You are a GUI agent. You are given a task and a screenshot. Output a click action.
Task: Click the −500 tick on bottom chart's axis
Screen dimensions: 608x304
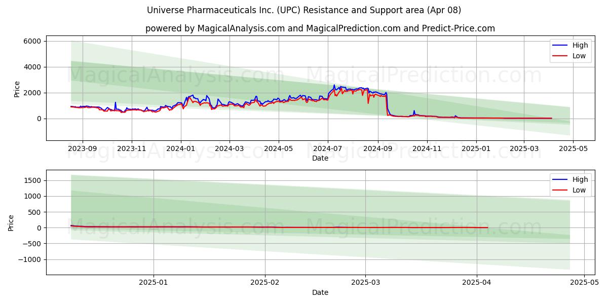[33, 244]
